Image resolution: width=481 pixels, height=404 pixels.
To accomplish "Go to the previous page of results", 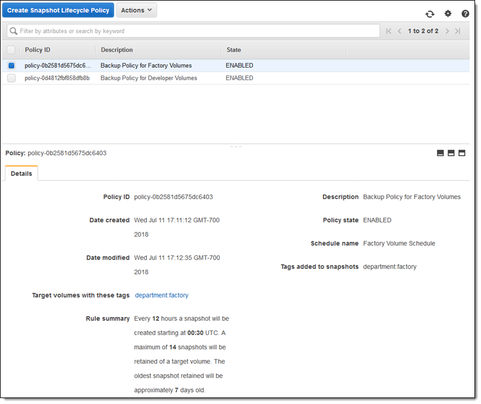I will (400, 31).
